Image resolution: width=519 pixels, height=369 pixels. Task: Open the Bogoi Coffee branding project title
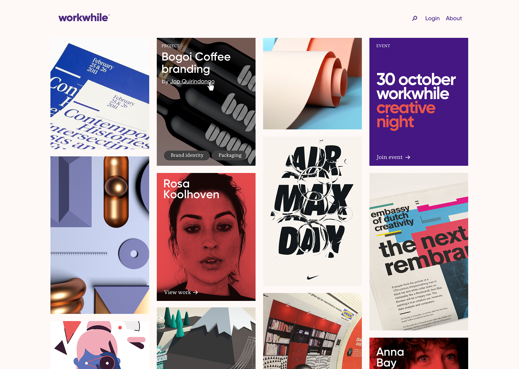[196, 63]
